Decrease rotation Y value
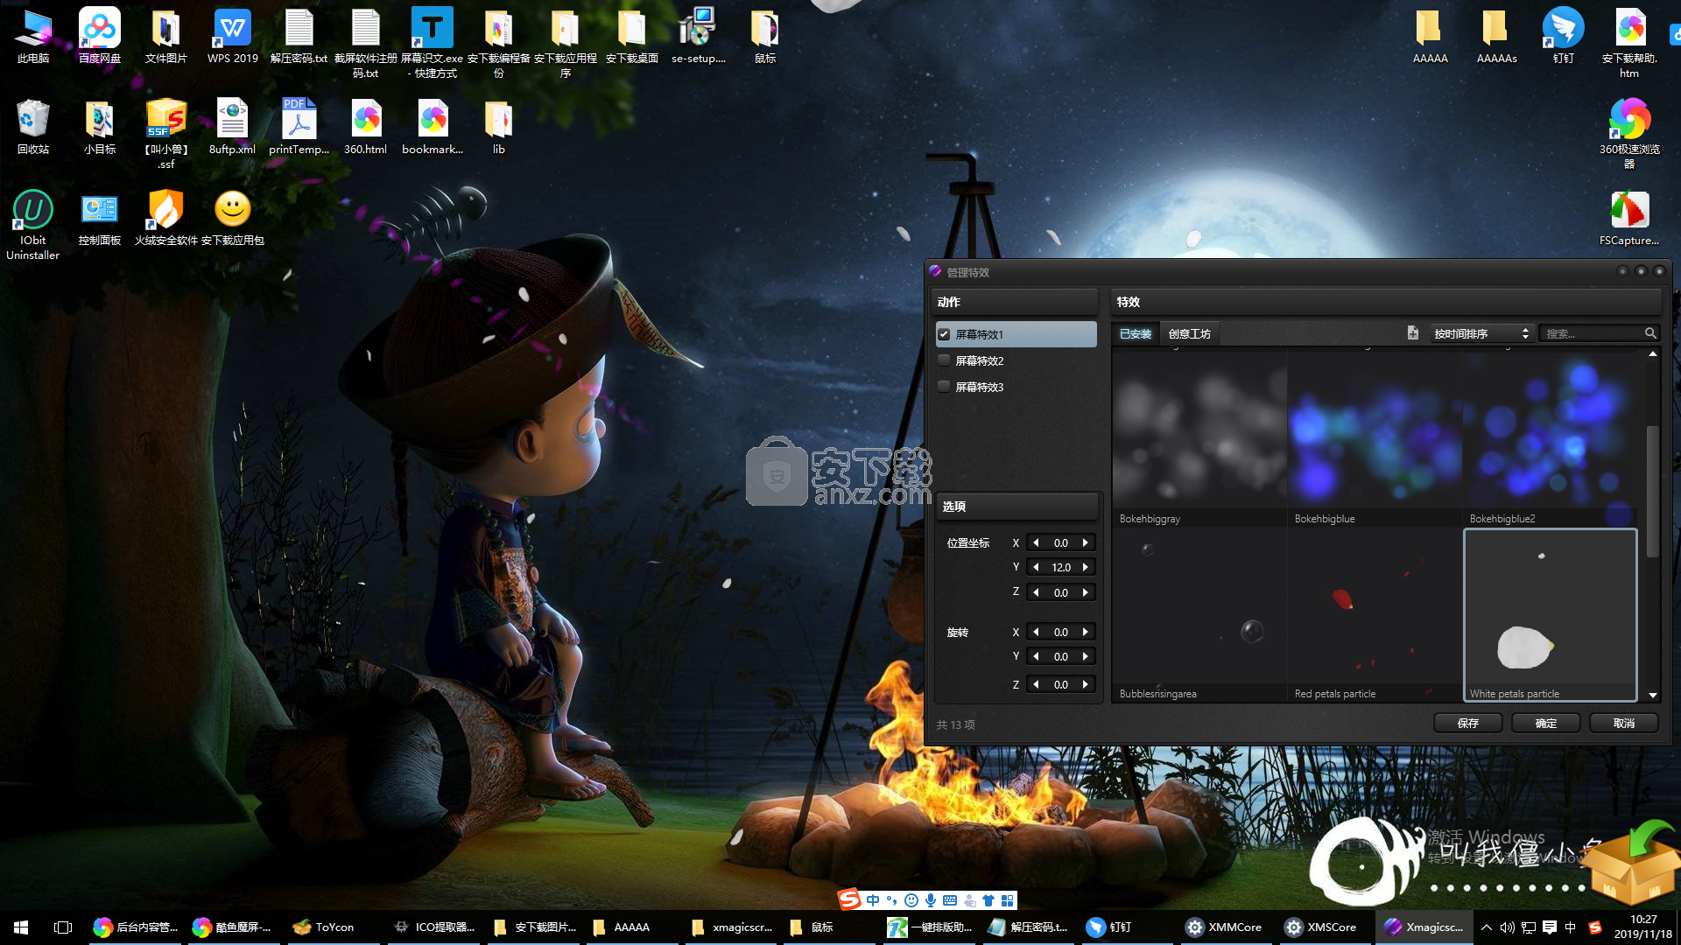 click(1037, 656)
